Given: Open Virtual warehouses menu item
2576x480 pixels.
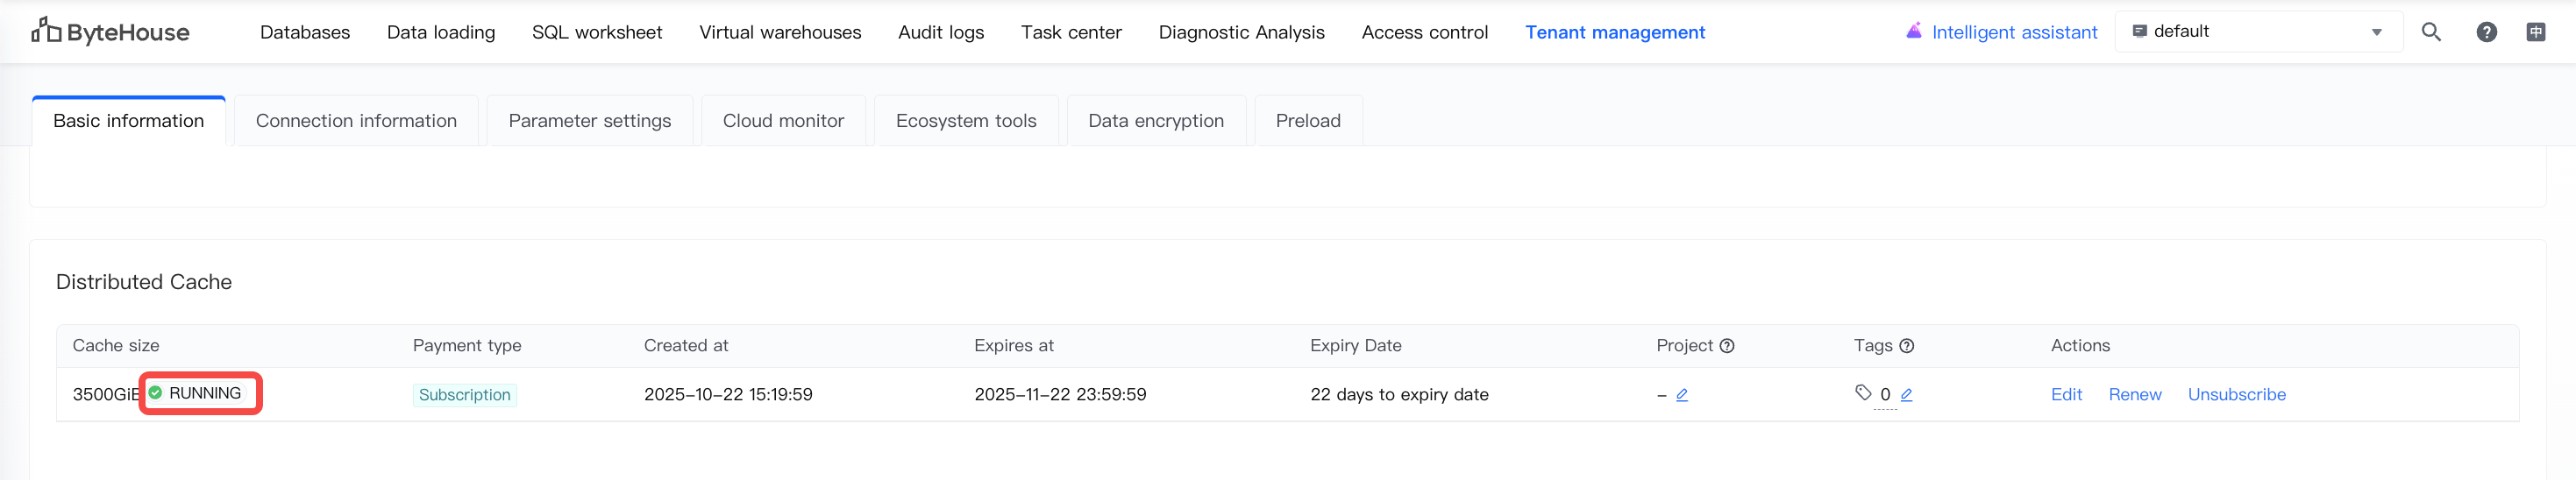Looking at the screenshot, I should point(780,32).
